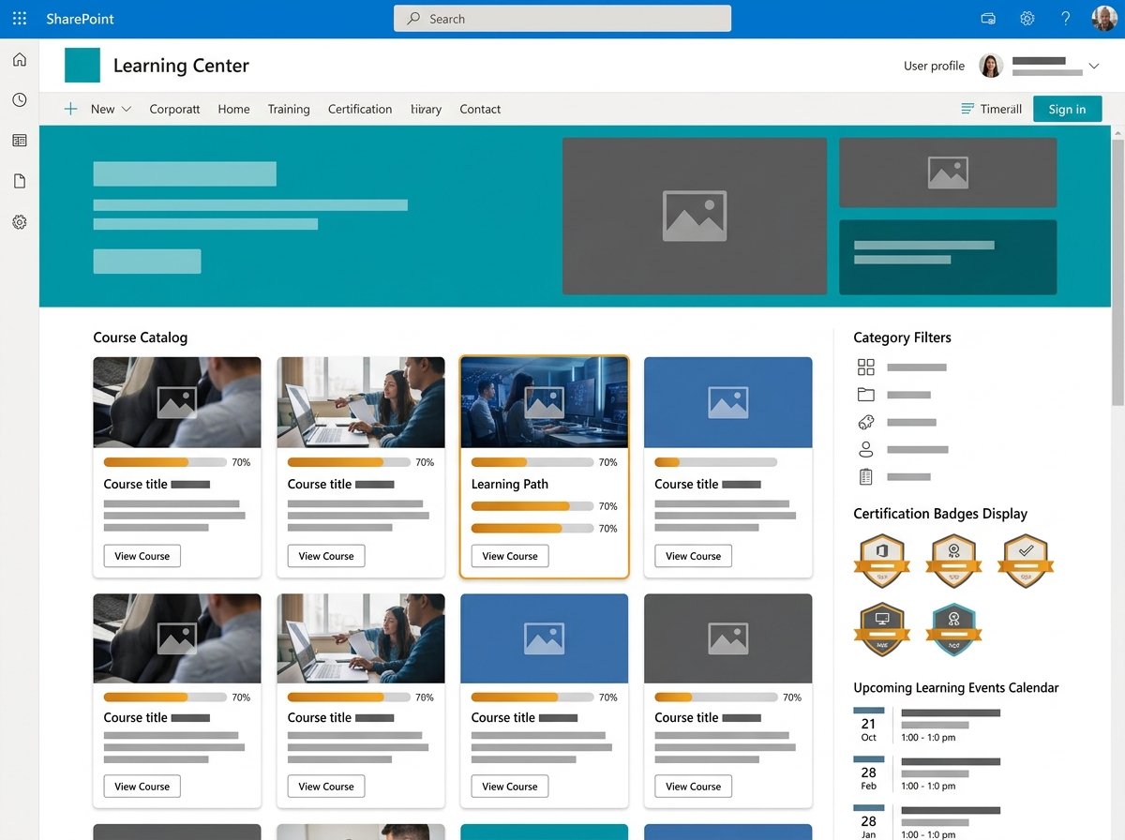Click the Learning Path card's bottom progress bar
Viewport: 1125px width, 840px height.
coord(532,529)
